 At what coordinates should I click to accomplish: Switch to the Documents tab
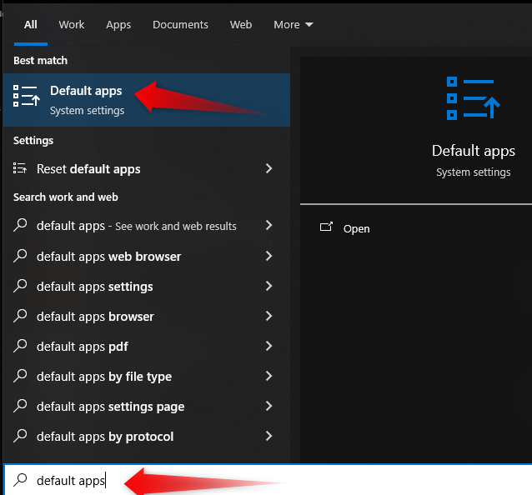[x=180, y=25]
